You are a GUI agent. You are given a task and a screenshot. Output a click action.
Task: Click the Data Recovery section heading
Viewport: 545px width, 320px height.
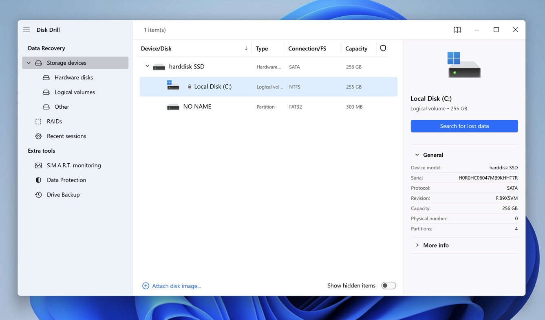[46, 48]
